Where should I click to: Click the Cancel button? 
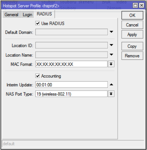132,25
